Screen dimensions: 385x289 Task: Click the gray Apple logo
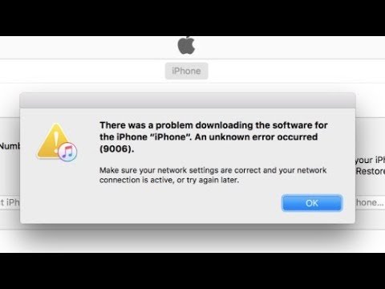tap(186, 45)
